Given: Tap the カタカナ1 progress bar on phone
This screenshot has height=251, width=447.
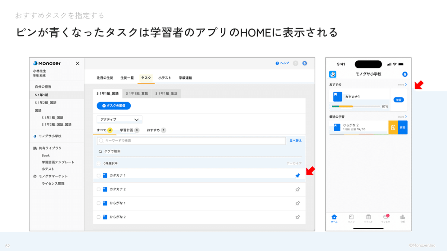Looking at the screenshot, I should click(x=356, y=106).
